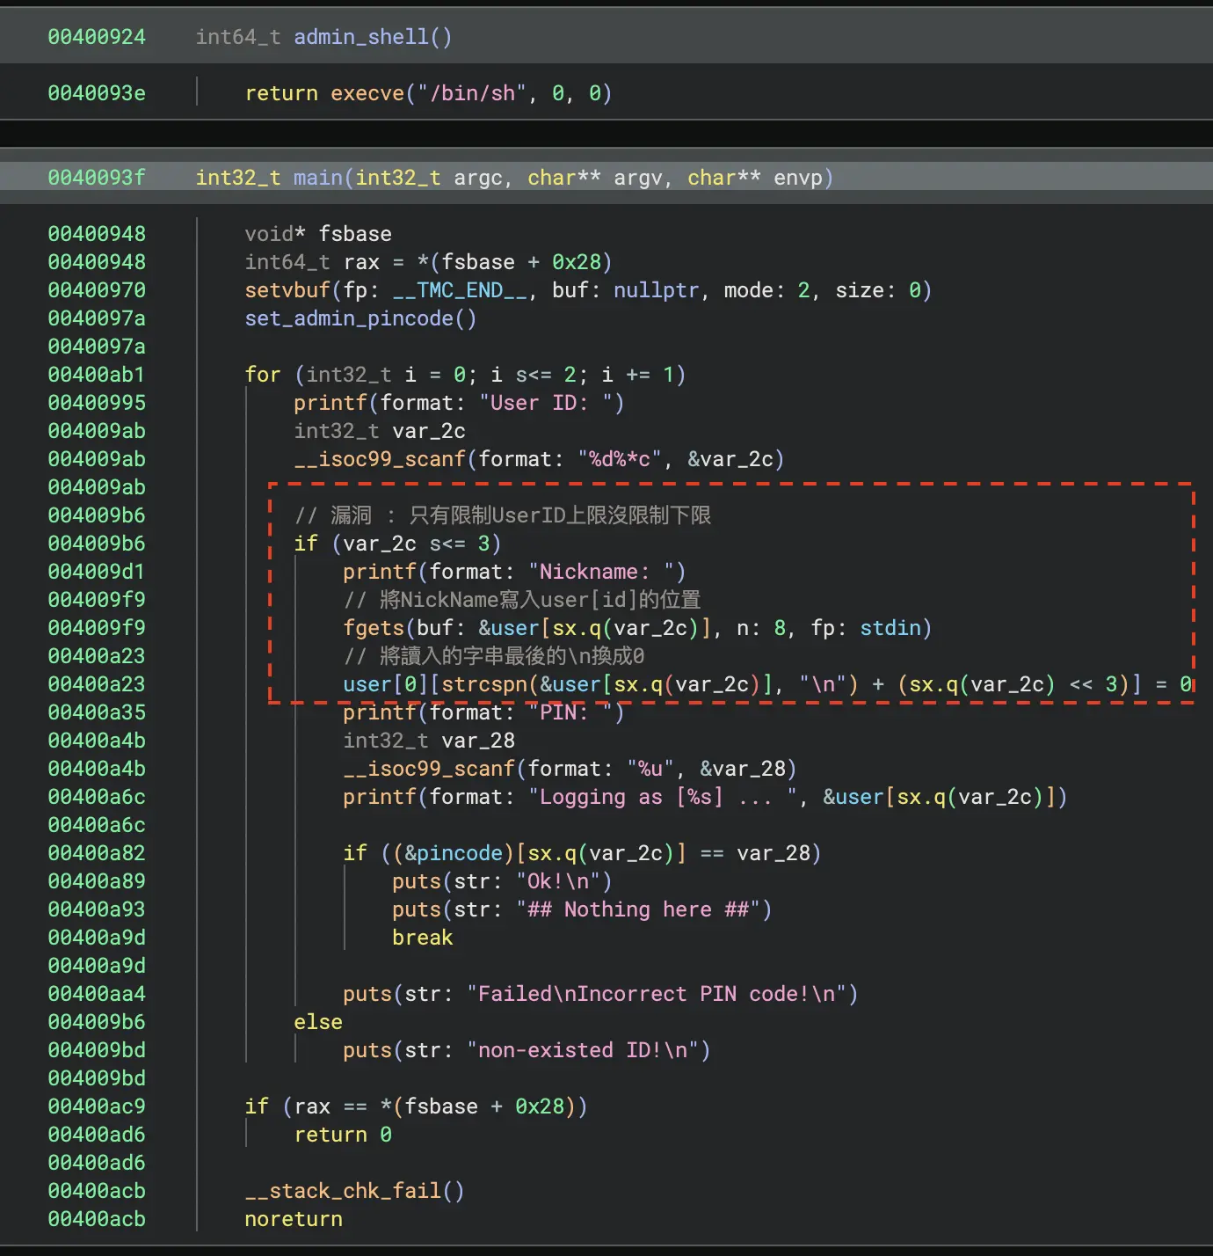Viewport: 1213px width, 1256px height.
Task: Select the __stack_chk_fail() call
Action: [x=354, y=1191]
